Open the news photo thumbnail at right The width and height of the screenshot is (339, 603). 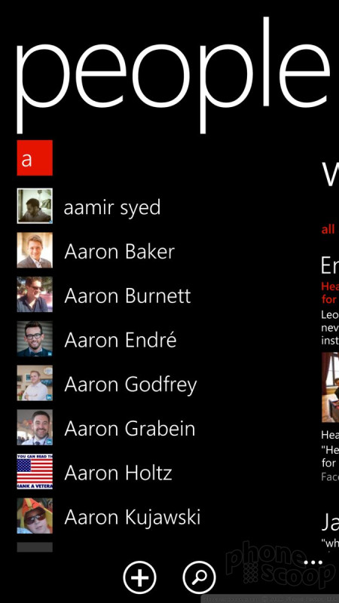coord(331,387)
